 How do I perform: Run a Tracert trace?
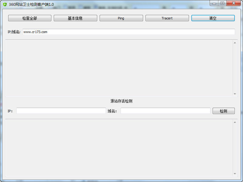(x=167, y=18)
